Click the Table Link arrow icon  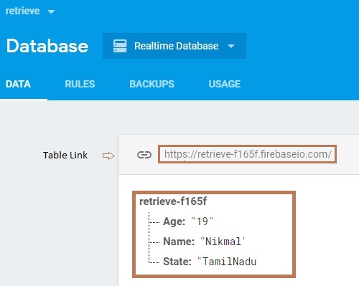tap(108, 156)
